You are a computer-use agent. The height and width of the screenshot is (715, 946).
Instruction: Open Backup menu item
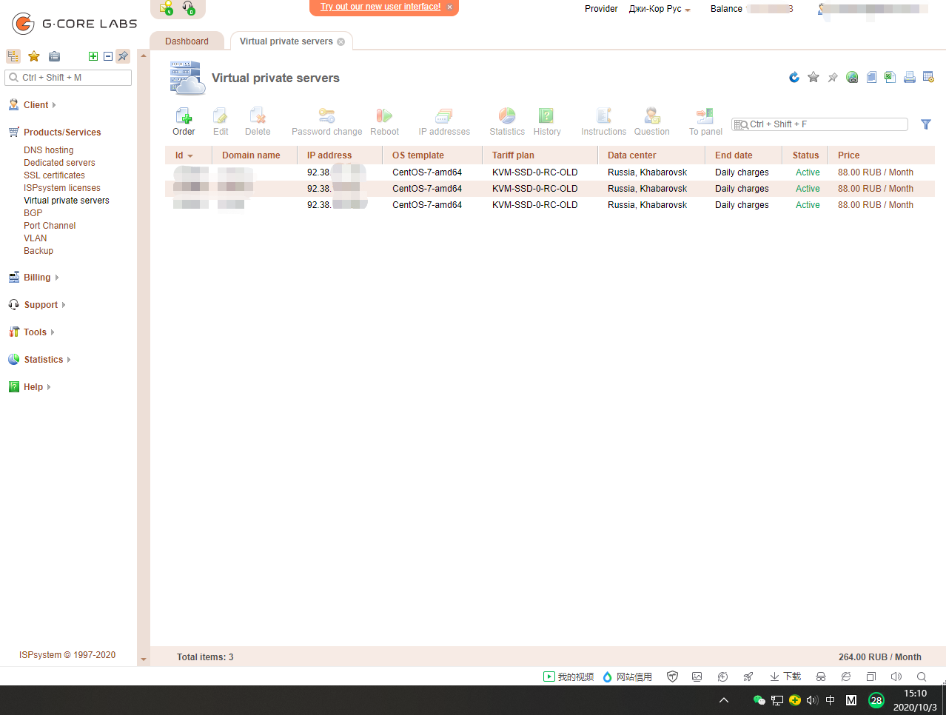coord(38,251)
